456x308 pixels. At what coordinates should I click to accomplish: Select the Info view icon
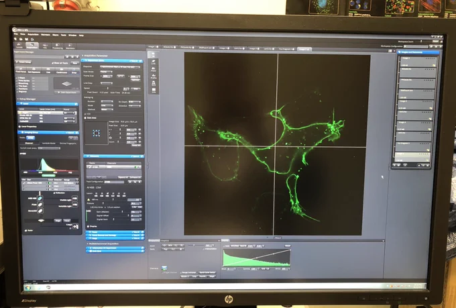pos(154,90)
